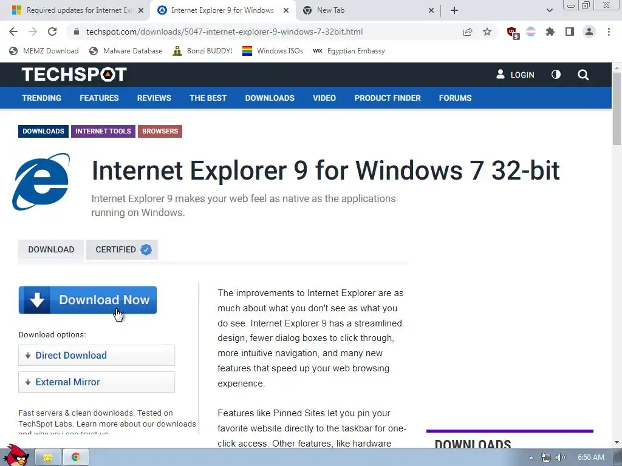Click the Chrome taskbar icon
Screen dimensions: 622x466
pyautogui.click(x=76, y=458)
